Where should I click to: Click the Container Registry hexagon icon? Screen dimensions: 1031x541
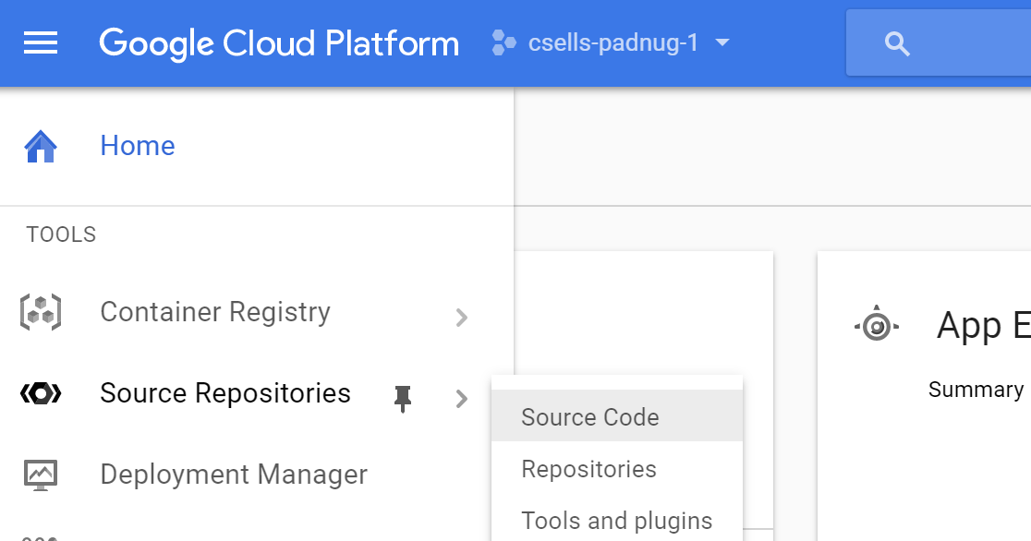click(39, 312)
